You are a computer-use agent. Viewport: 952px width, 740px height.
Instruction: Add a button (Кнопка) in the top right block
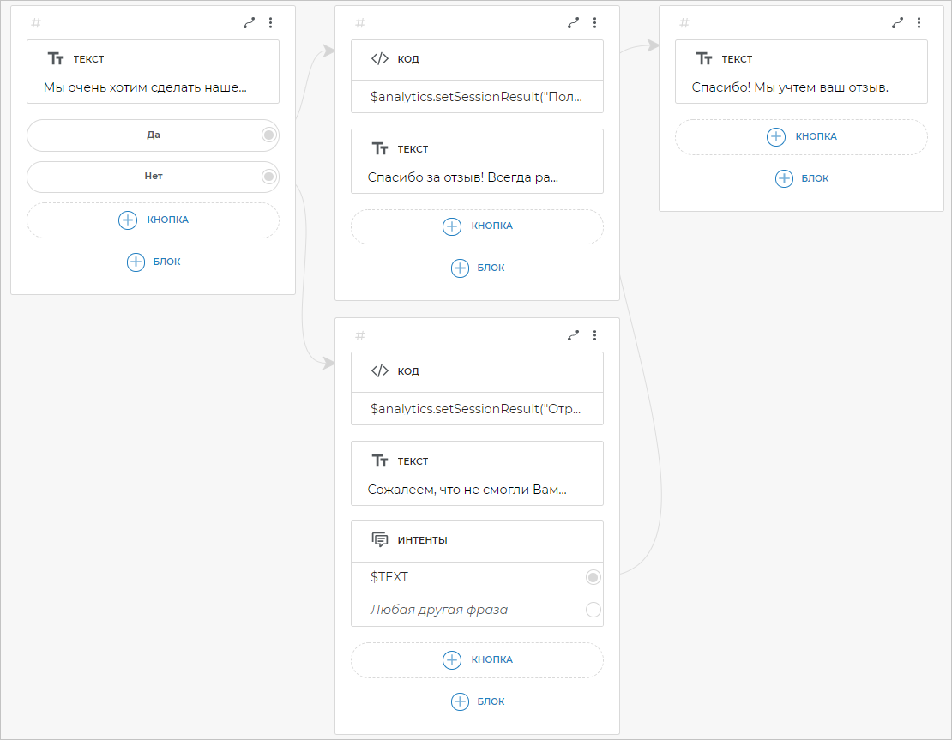[x=801, y=136]
